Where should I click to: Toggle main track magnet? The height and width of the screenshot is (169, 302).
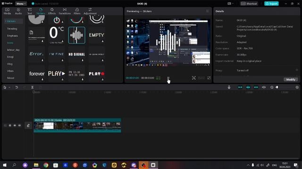[x=240, y=87]
